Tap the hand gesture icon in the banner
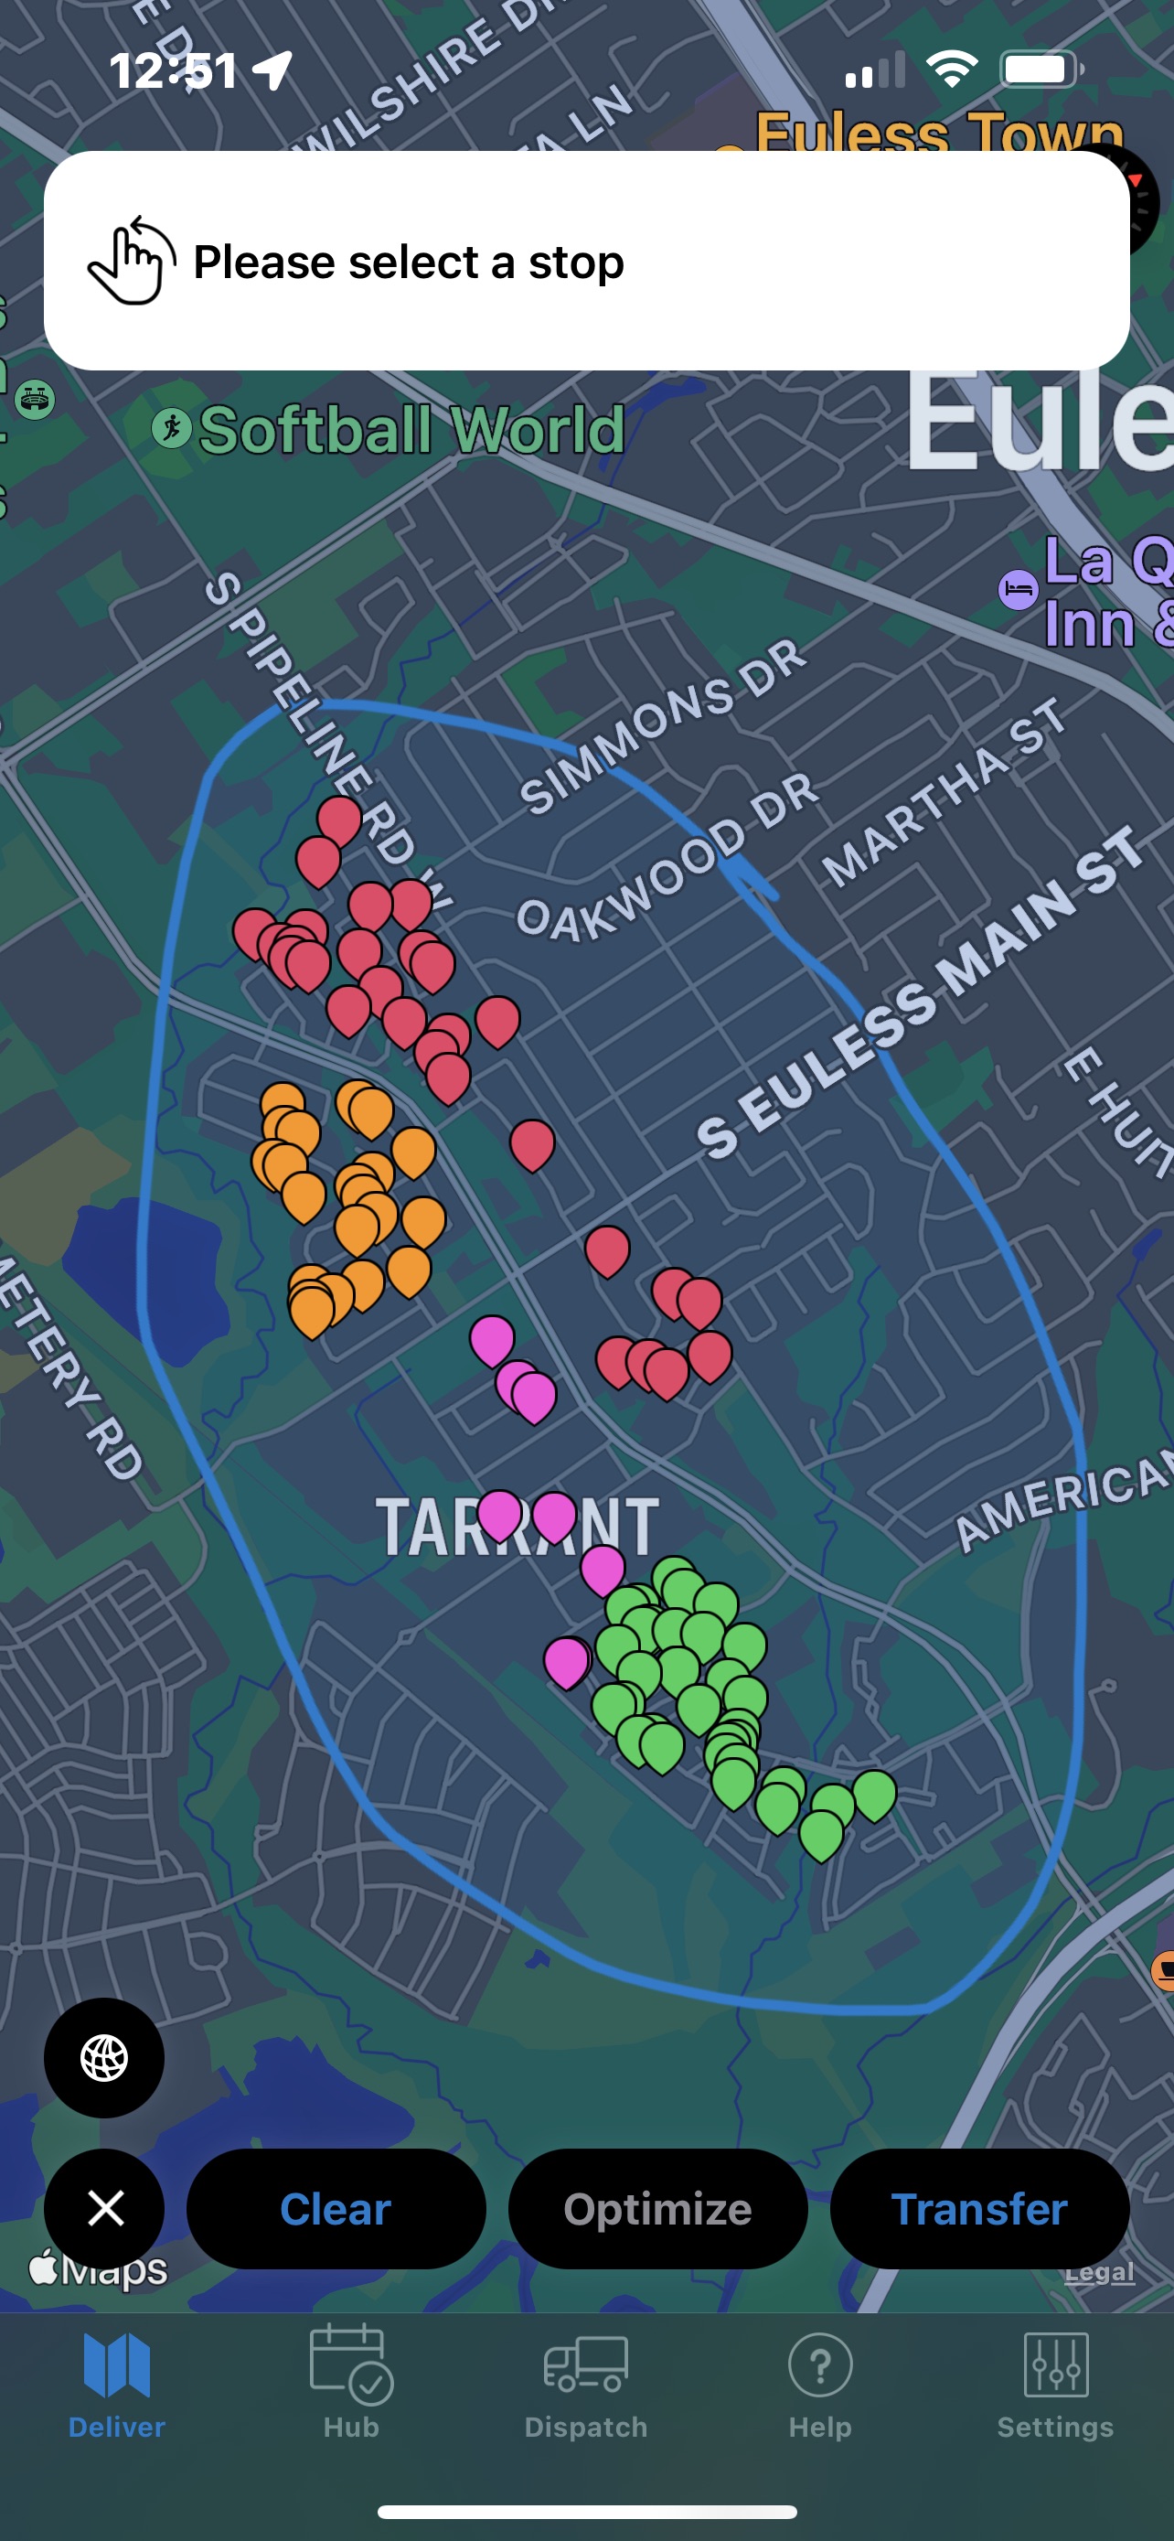Screen dimensions: 1174x2541 click(132, 261)
